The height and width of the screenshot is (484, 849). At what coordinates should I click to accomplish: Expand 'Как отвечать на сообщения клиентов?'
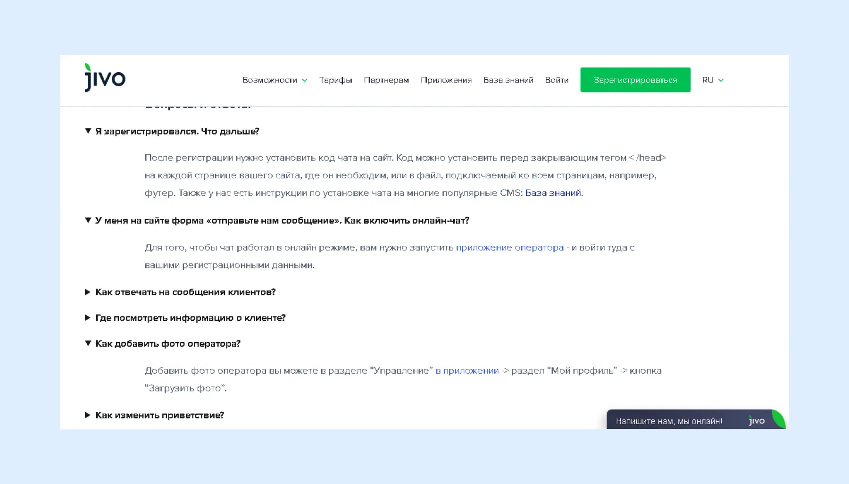pos(185,292)
